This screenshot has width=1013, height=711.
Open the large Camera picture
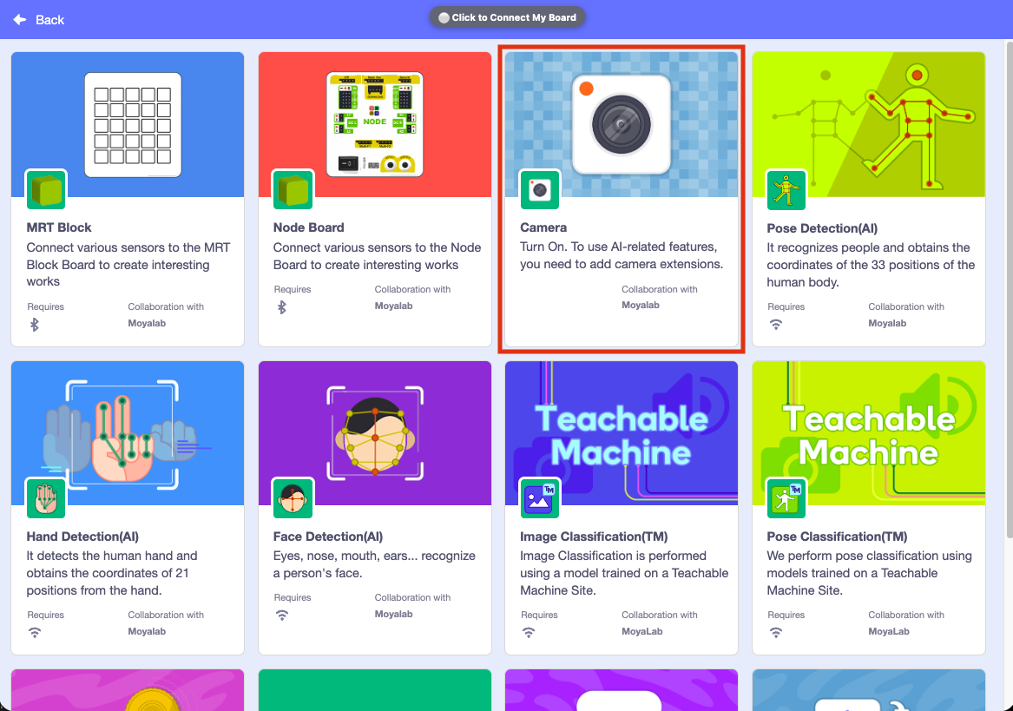tap(622, 124)
